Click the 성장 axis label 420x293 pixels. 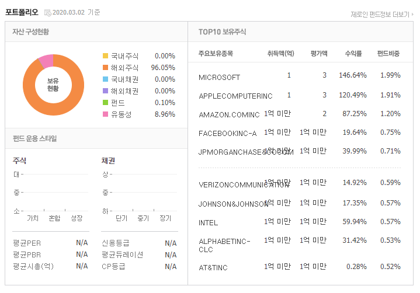[77, 218]
